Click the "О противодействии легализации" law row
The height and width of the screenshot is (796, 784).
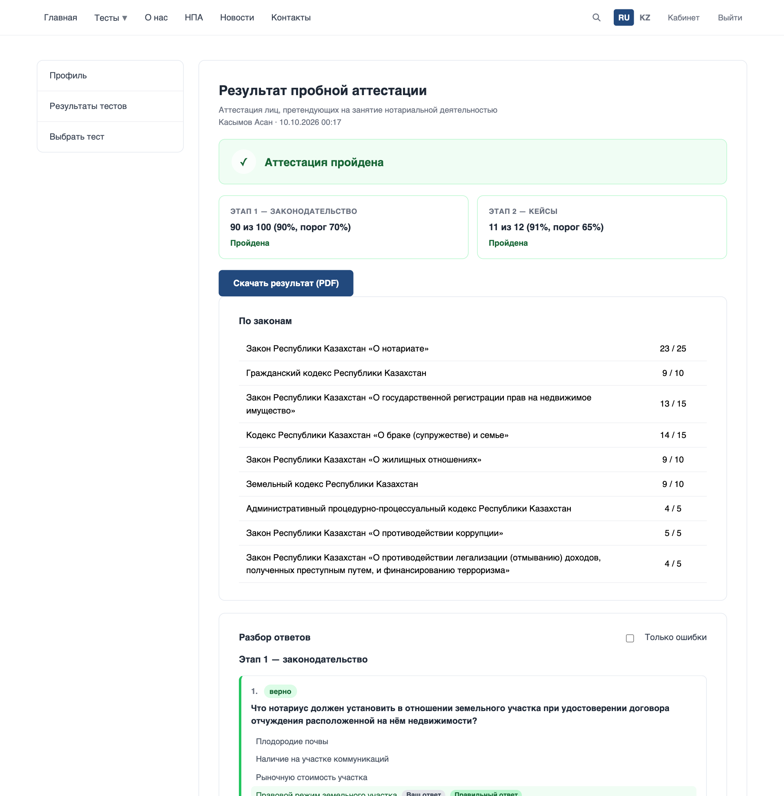(473, 564)
